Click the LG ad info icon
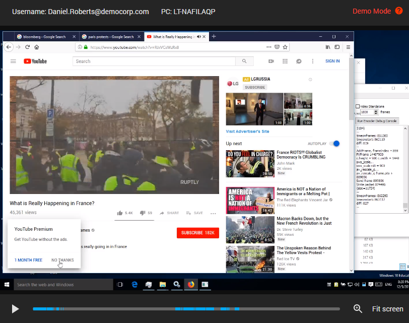The width and height of the screenshot is (409, 323). pyautogui.click(x=310, y=79)
